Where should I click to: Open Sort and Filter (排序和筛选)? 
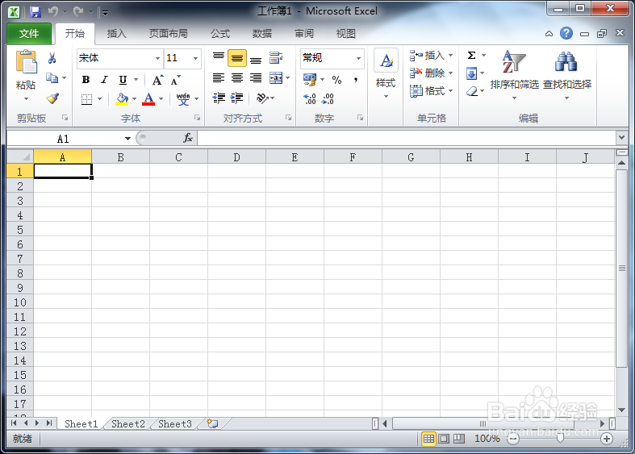[514, 75]
